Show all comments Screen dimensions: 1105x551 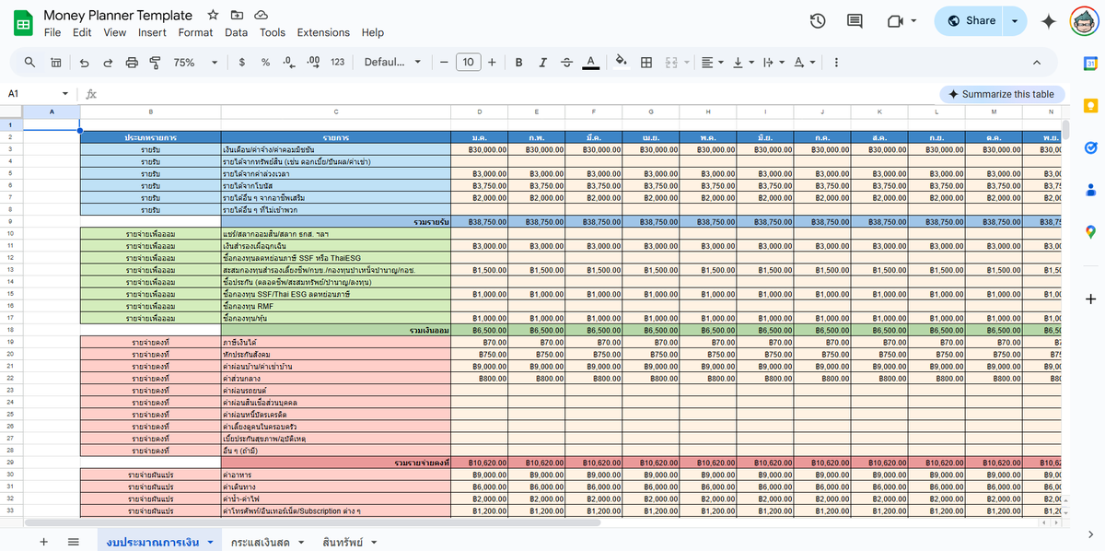click(x=855, y=21)
